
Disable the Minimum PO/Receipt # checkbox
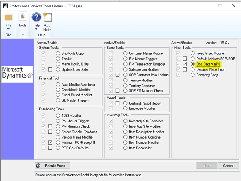(x=50, y=143)
